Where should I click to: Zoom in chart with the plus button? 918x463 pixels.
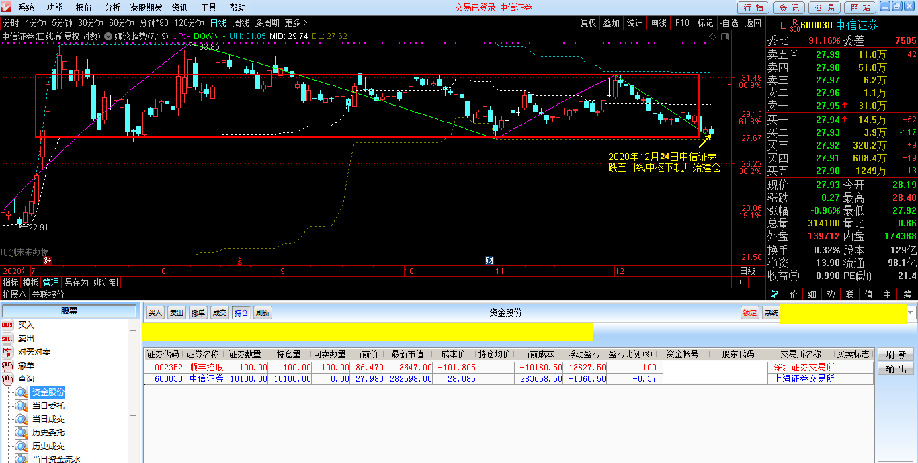740,282
